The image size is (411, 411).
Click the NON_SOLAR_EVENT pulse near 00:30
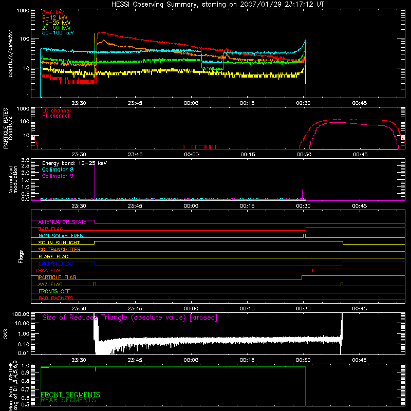coord(304,236)
